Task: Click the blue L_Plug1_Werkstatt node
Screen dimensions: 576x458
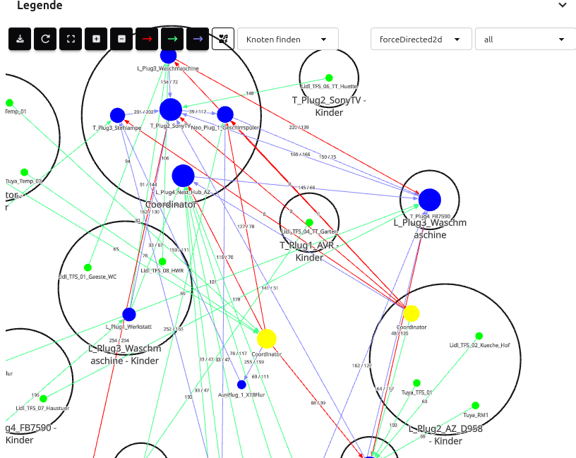Action: point(128,315)
